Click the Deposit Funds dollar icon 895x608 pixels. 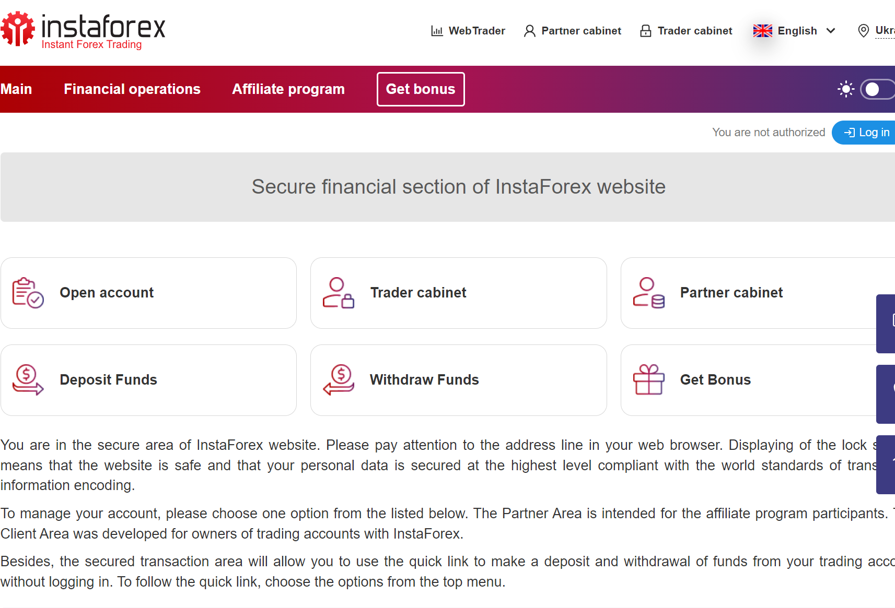point(28,380)
